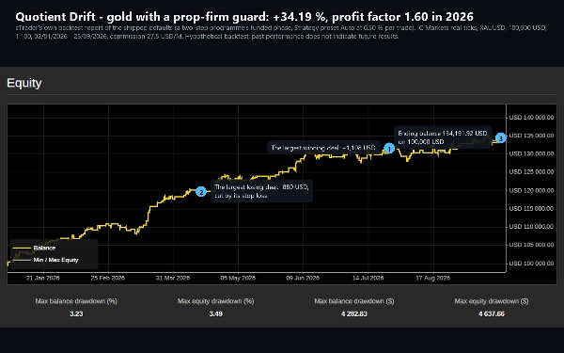Click the 'USD 130 000.00' axis label
This screenshot has height=353, width=564.
click(x=531, y=153)
